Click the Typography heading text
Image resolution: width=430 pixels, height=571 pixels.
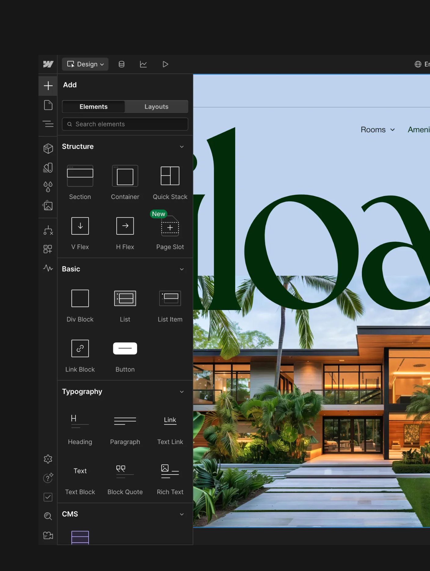coord(82,392)
